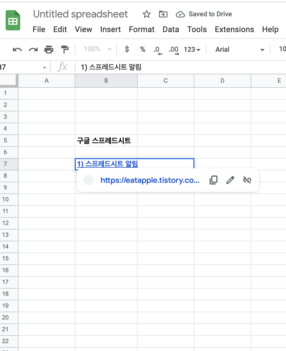The height and width of the screenshot is (351, 286).
Task: Open the font size box
Action: coord(282,49)
